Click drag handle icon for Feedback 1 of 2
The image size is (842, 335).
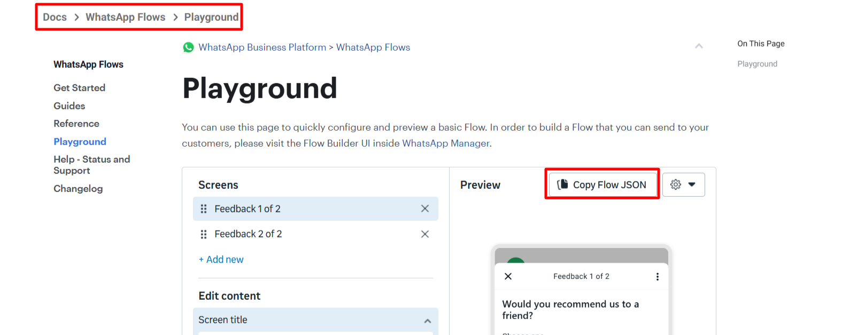tap(204, 209)
